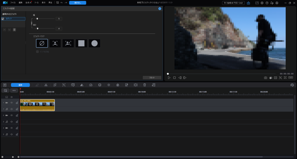
Task: Open the ツール menu
Action: coord(36,3)
